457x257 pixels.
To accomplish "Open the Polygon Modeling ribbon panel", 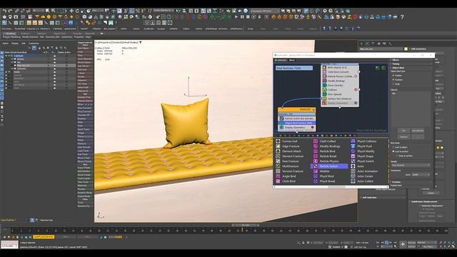I will (x=11, y=37).
